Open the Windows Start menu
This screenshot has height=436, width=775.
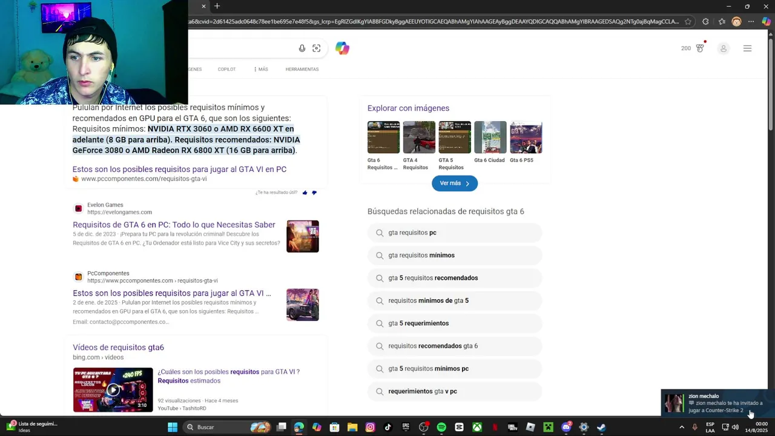click(x=173, y=427)
